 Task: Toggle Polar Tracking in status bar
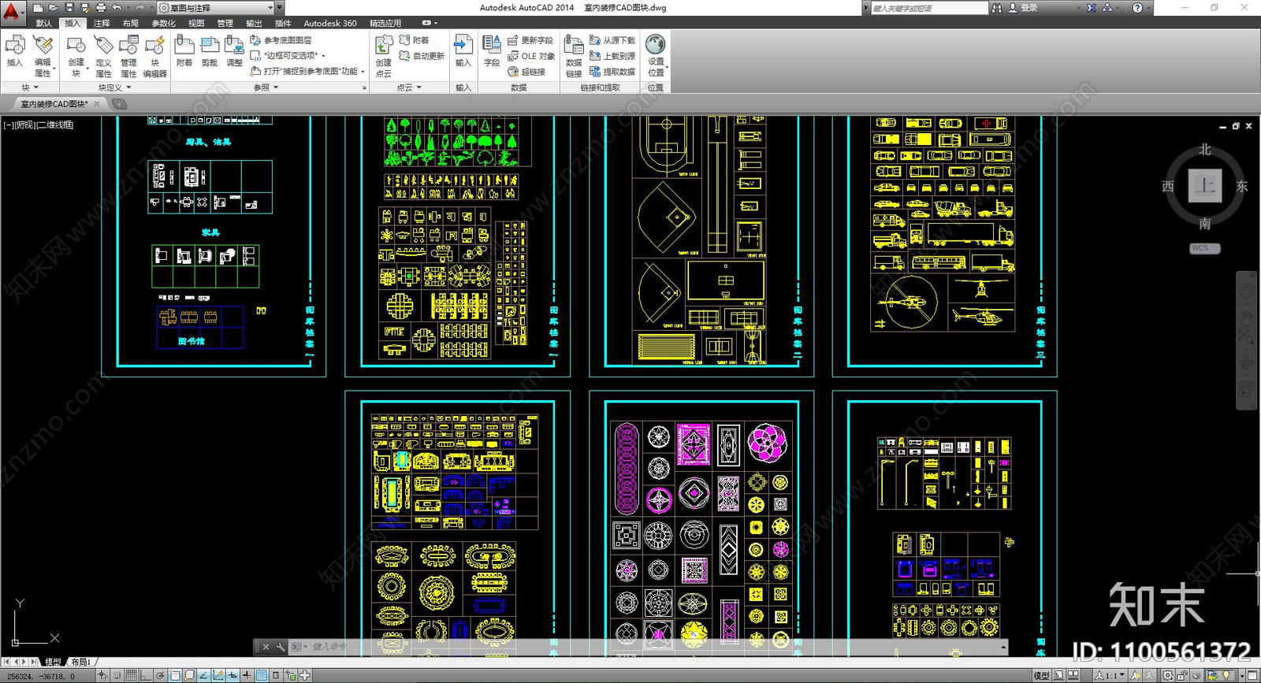coord(160,675)
